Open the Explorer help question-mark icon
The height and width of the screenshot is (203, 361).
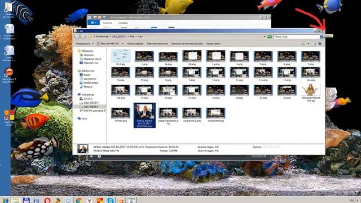tap(320, 43)
